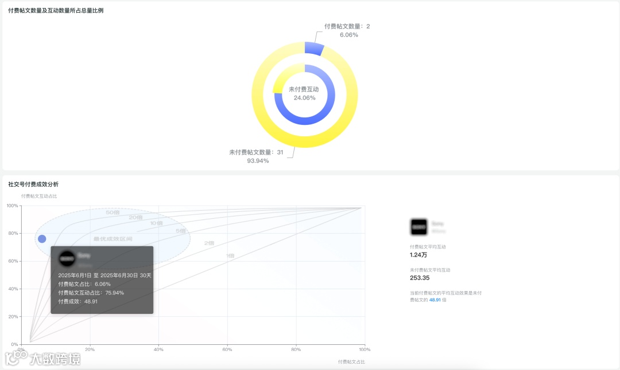Click the blue 48.91 multiplier link
Image resolution: width=620 pixels, height=370 pixels.
pyautogui.click(x=435, y=300)
